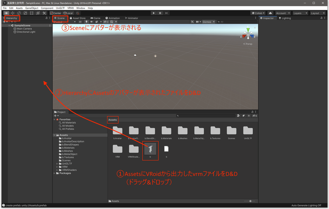
Task: Toggle 2D view mode
Action: point(80,22)
